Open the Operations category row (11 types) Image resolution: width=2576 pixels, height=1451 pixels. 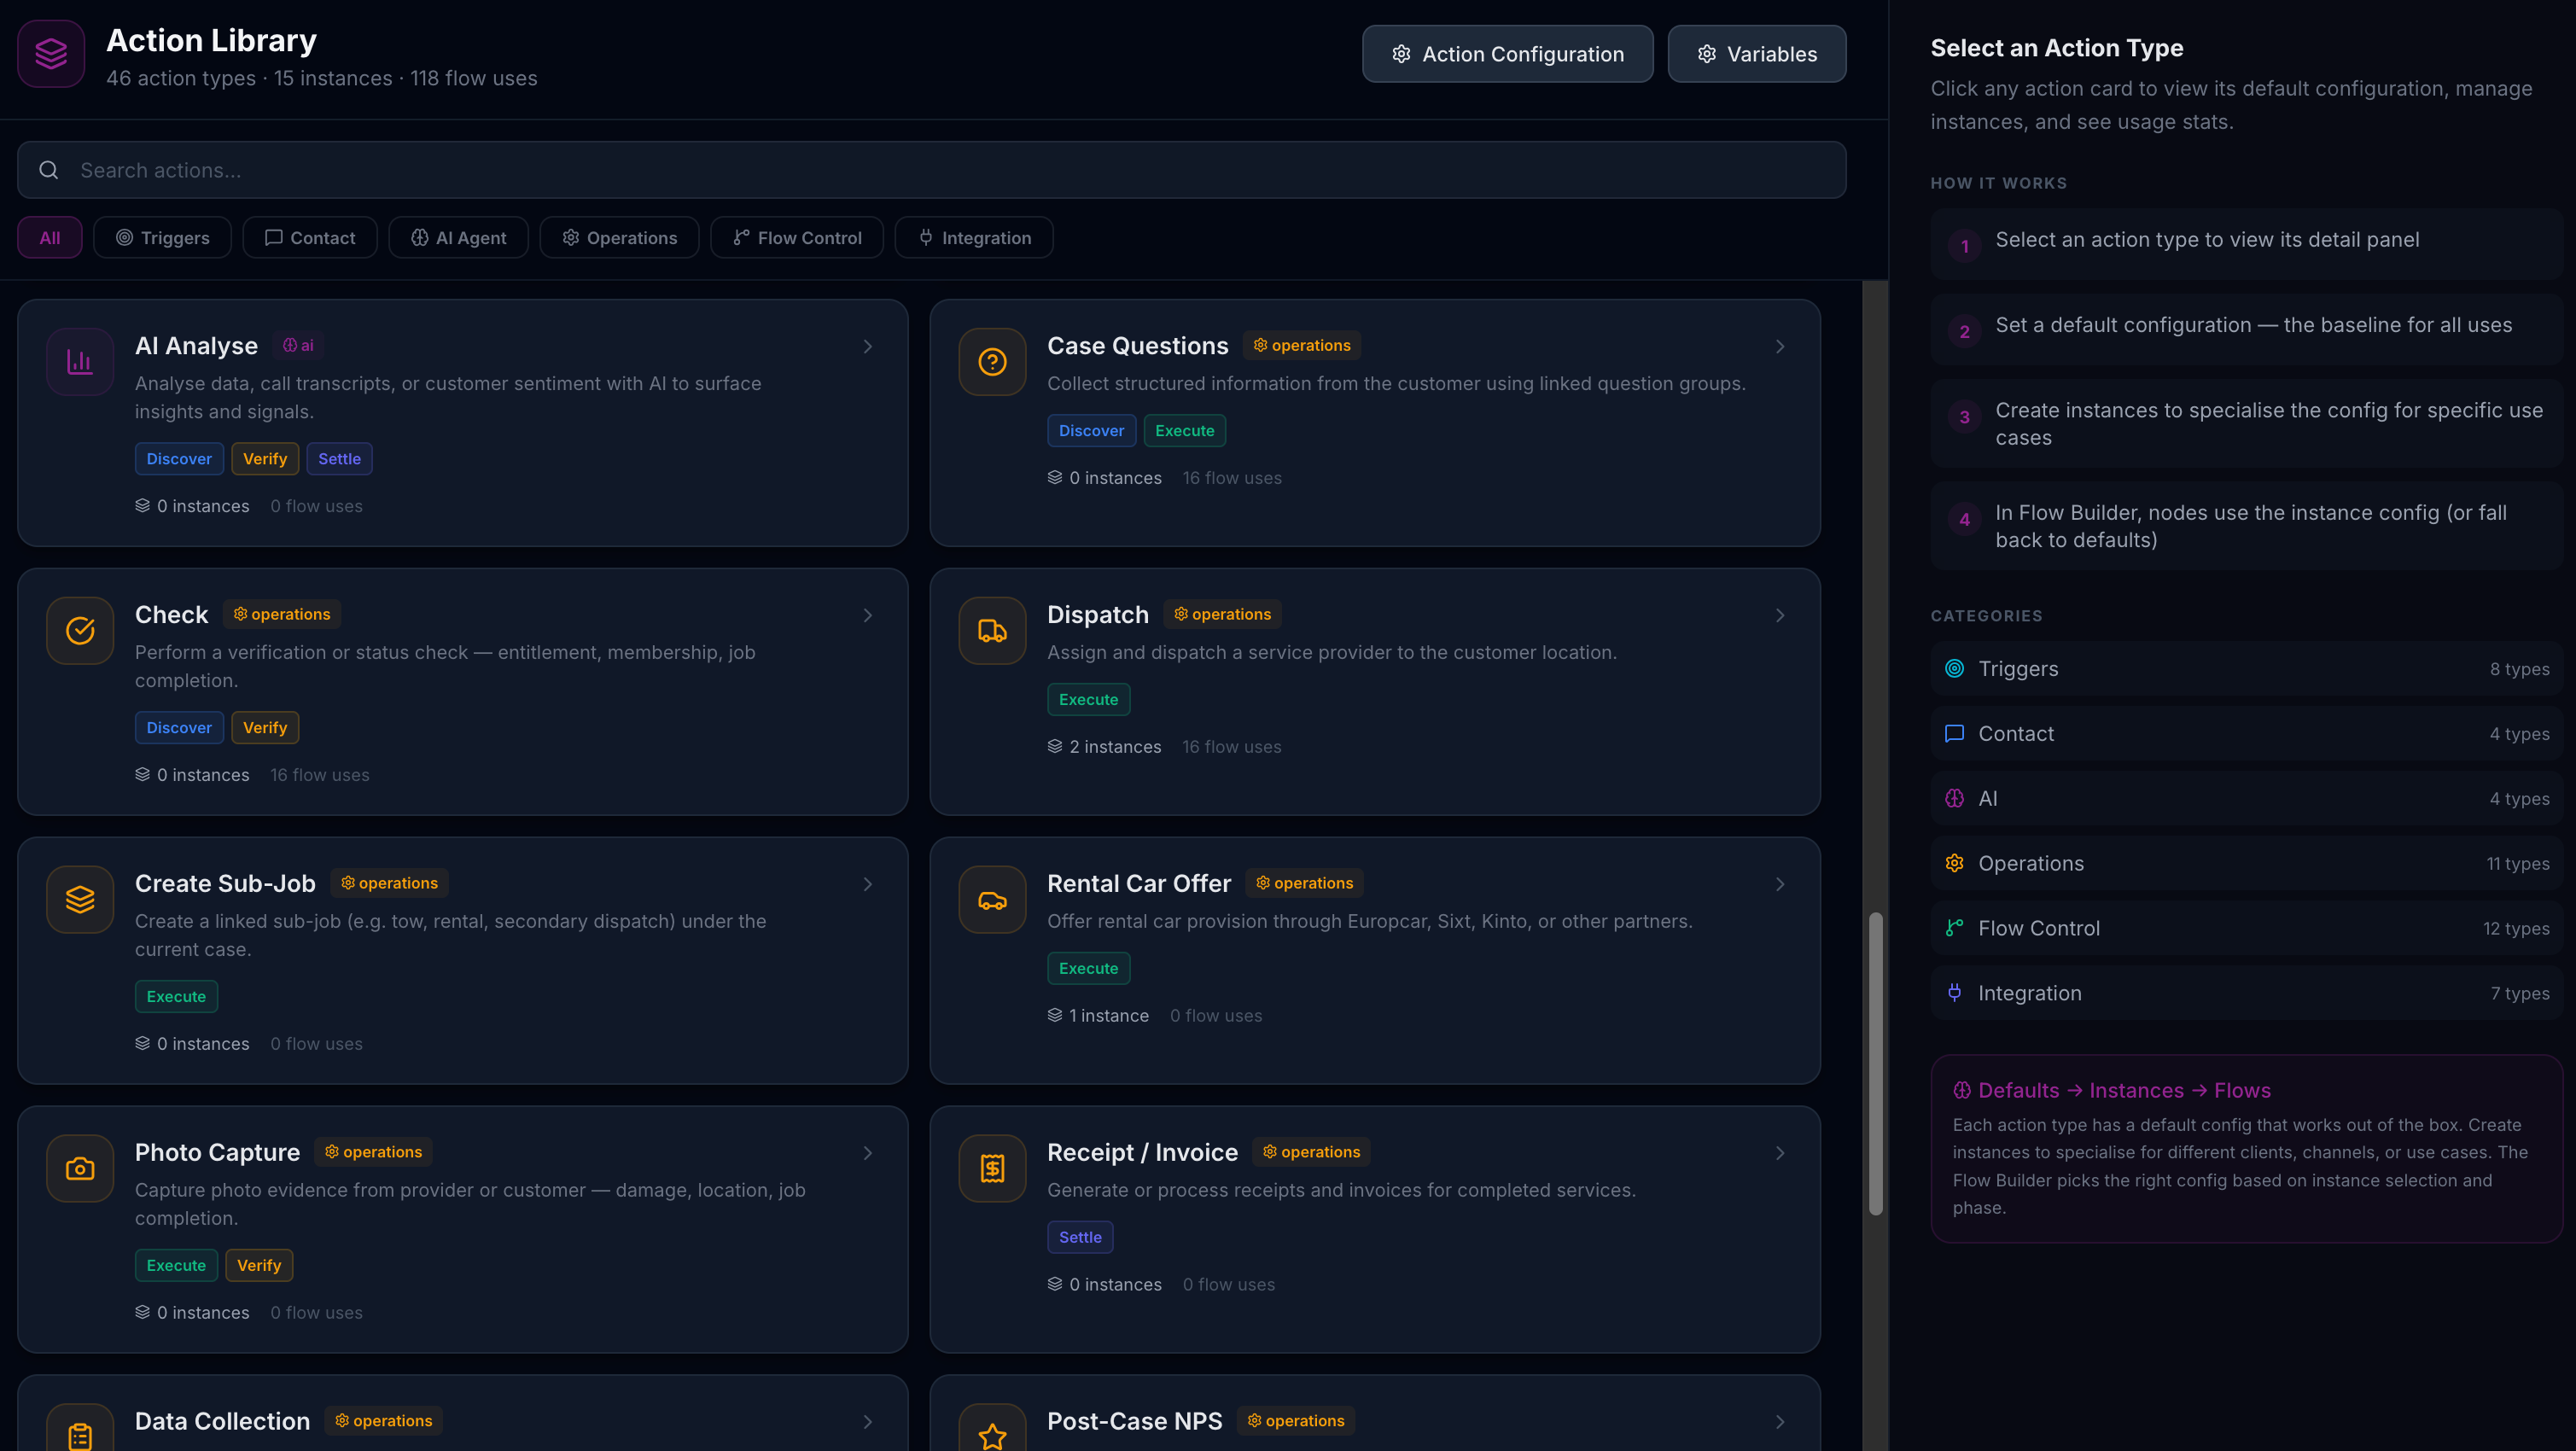click(x=2246, y=864)
